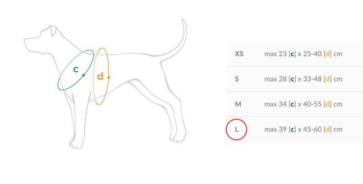Click the green letter c on the dog's neck
Viewport: 363px width, 184px height.
pos(76,69)
